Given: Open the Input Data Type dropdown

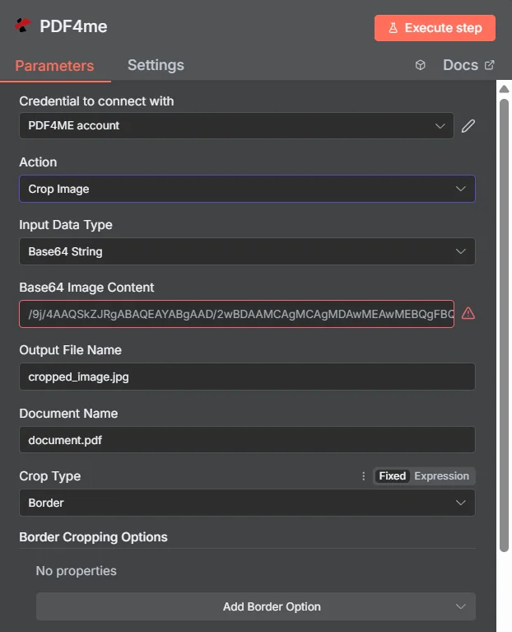Looking at the screenshot, I should tap(247, 251).
